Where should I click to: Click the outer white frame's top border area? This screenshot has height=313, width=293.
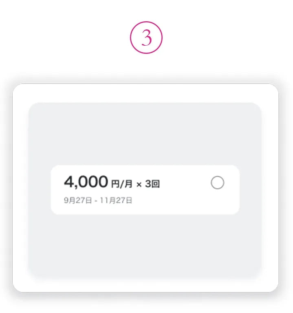145,93
